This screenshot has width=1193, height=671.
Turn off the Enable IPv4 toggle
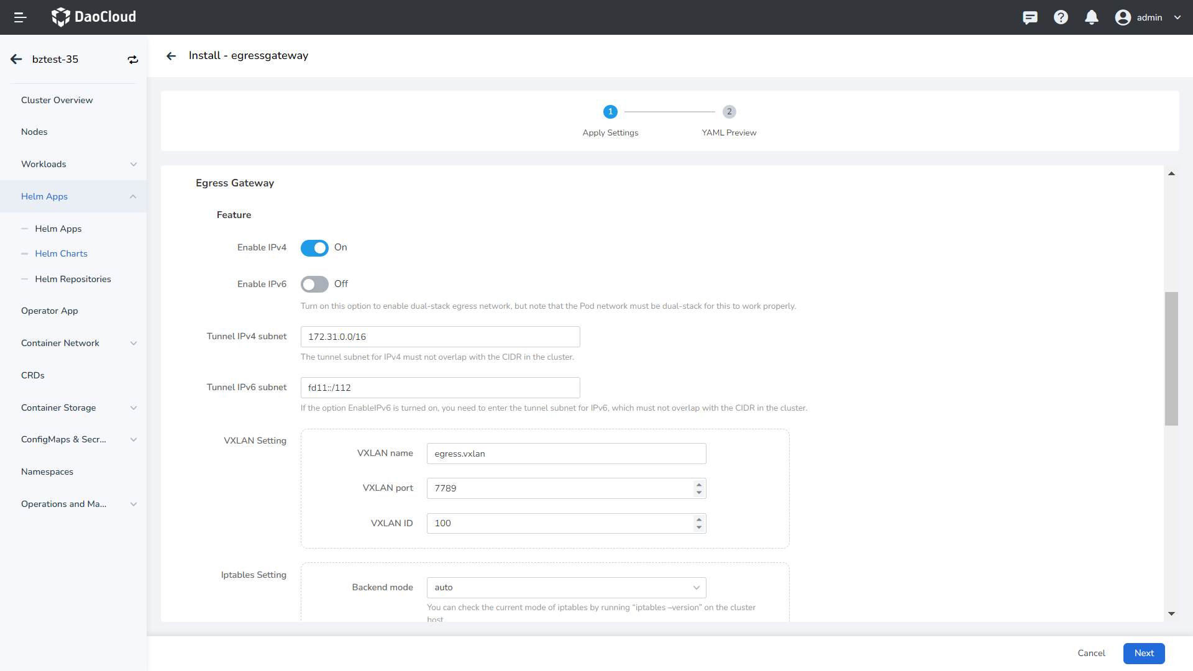tap(314, 247)
